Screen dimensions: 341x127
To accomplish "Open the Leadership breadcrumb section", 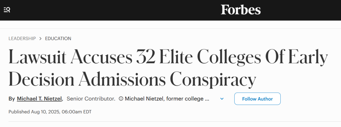I will 22,38.
